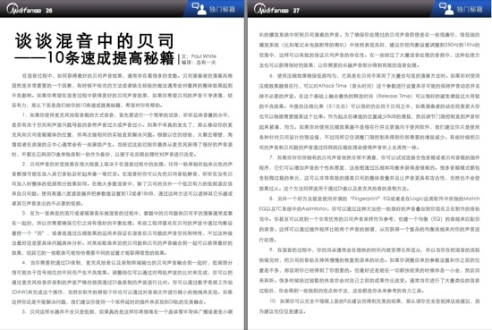Click page number 26 in header
The width and height of the screenshot is (492, 330).
click(49, 11)
